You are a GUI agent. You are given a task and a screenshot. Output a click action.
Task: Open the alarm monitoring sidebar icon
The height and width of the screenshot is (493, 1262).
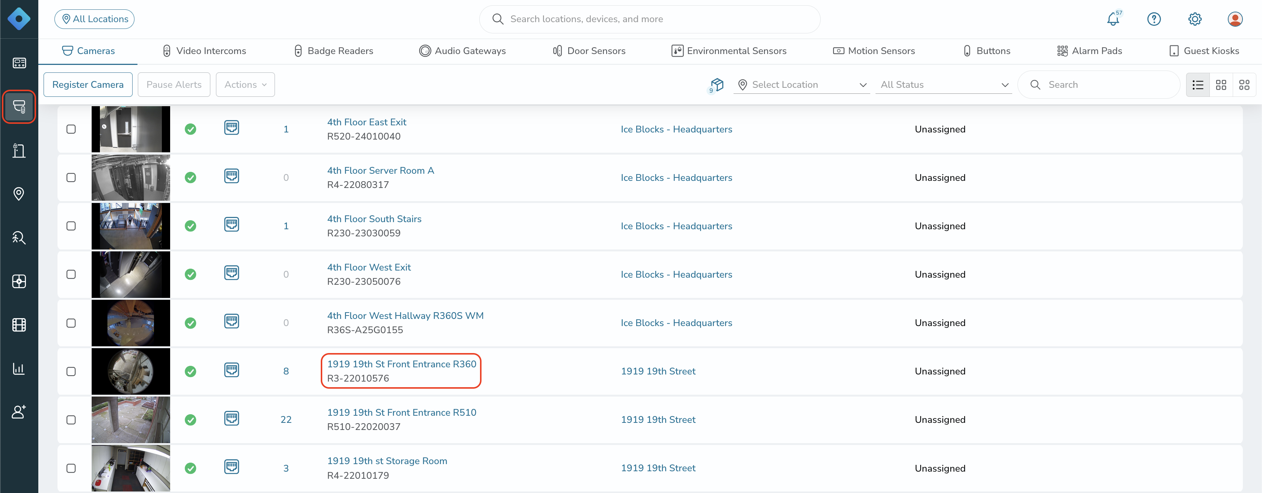coord(19,281)
